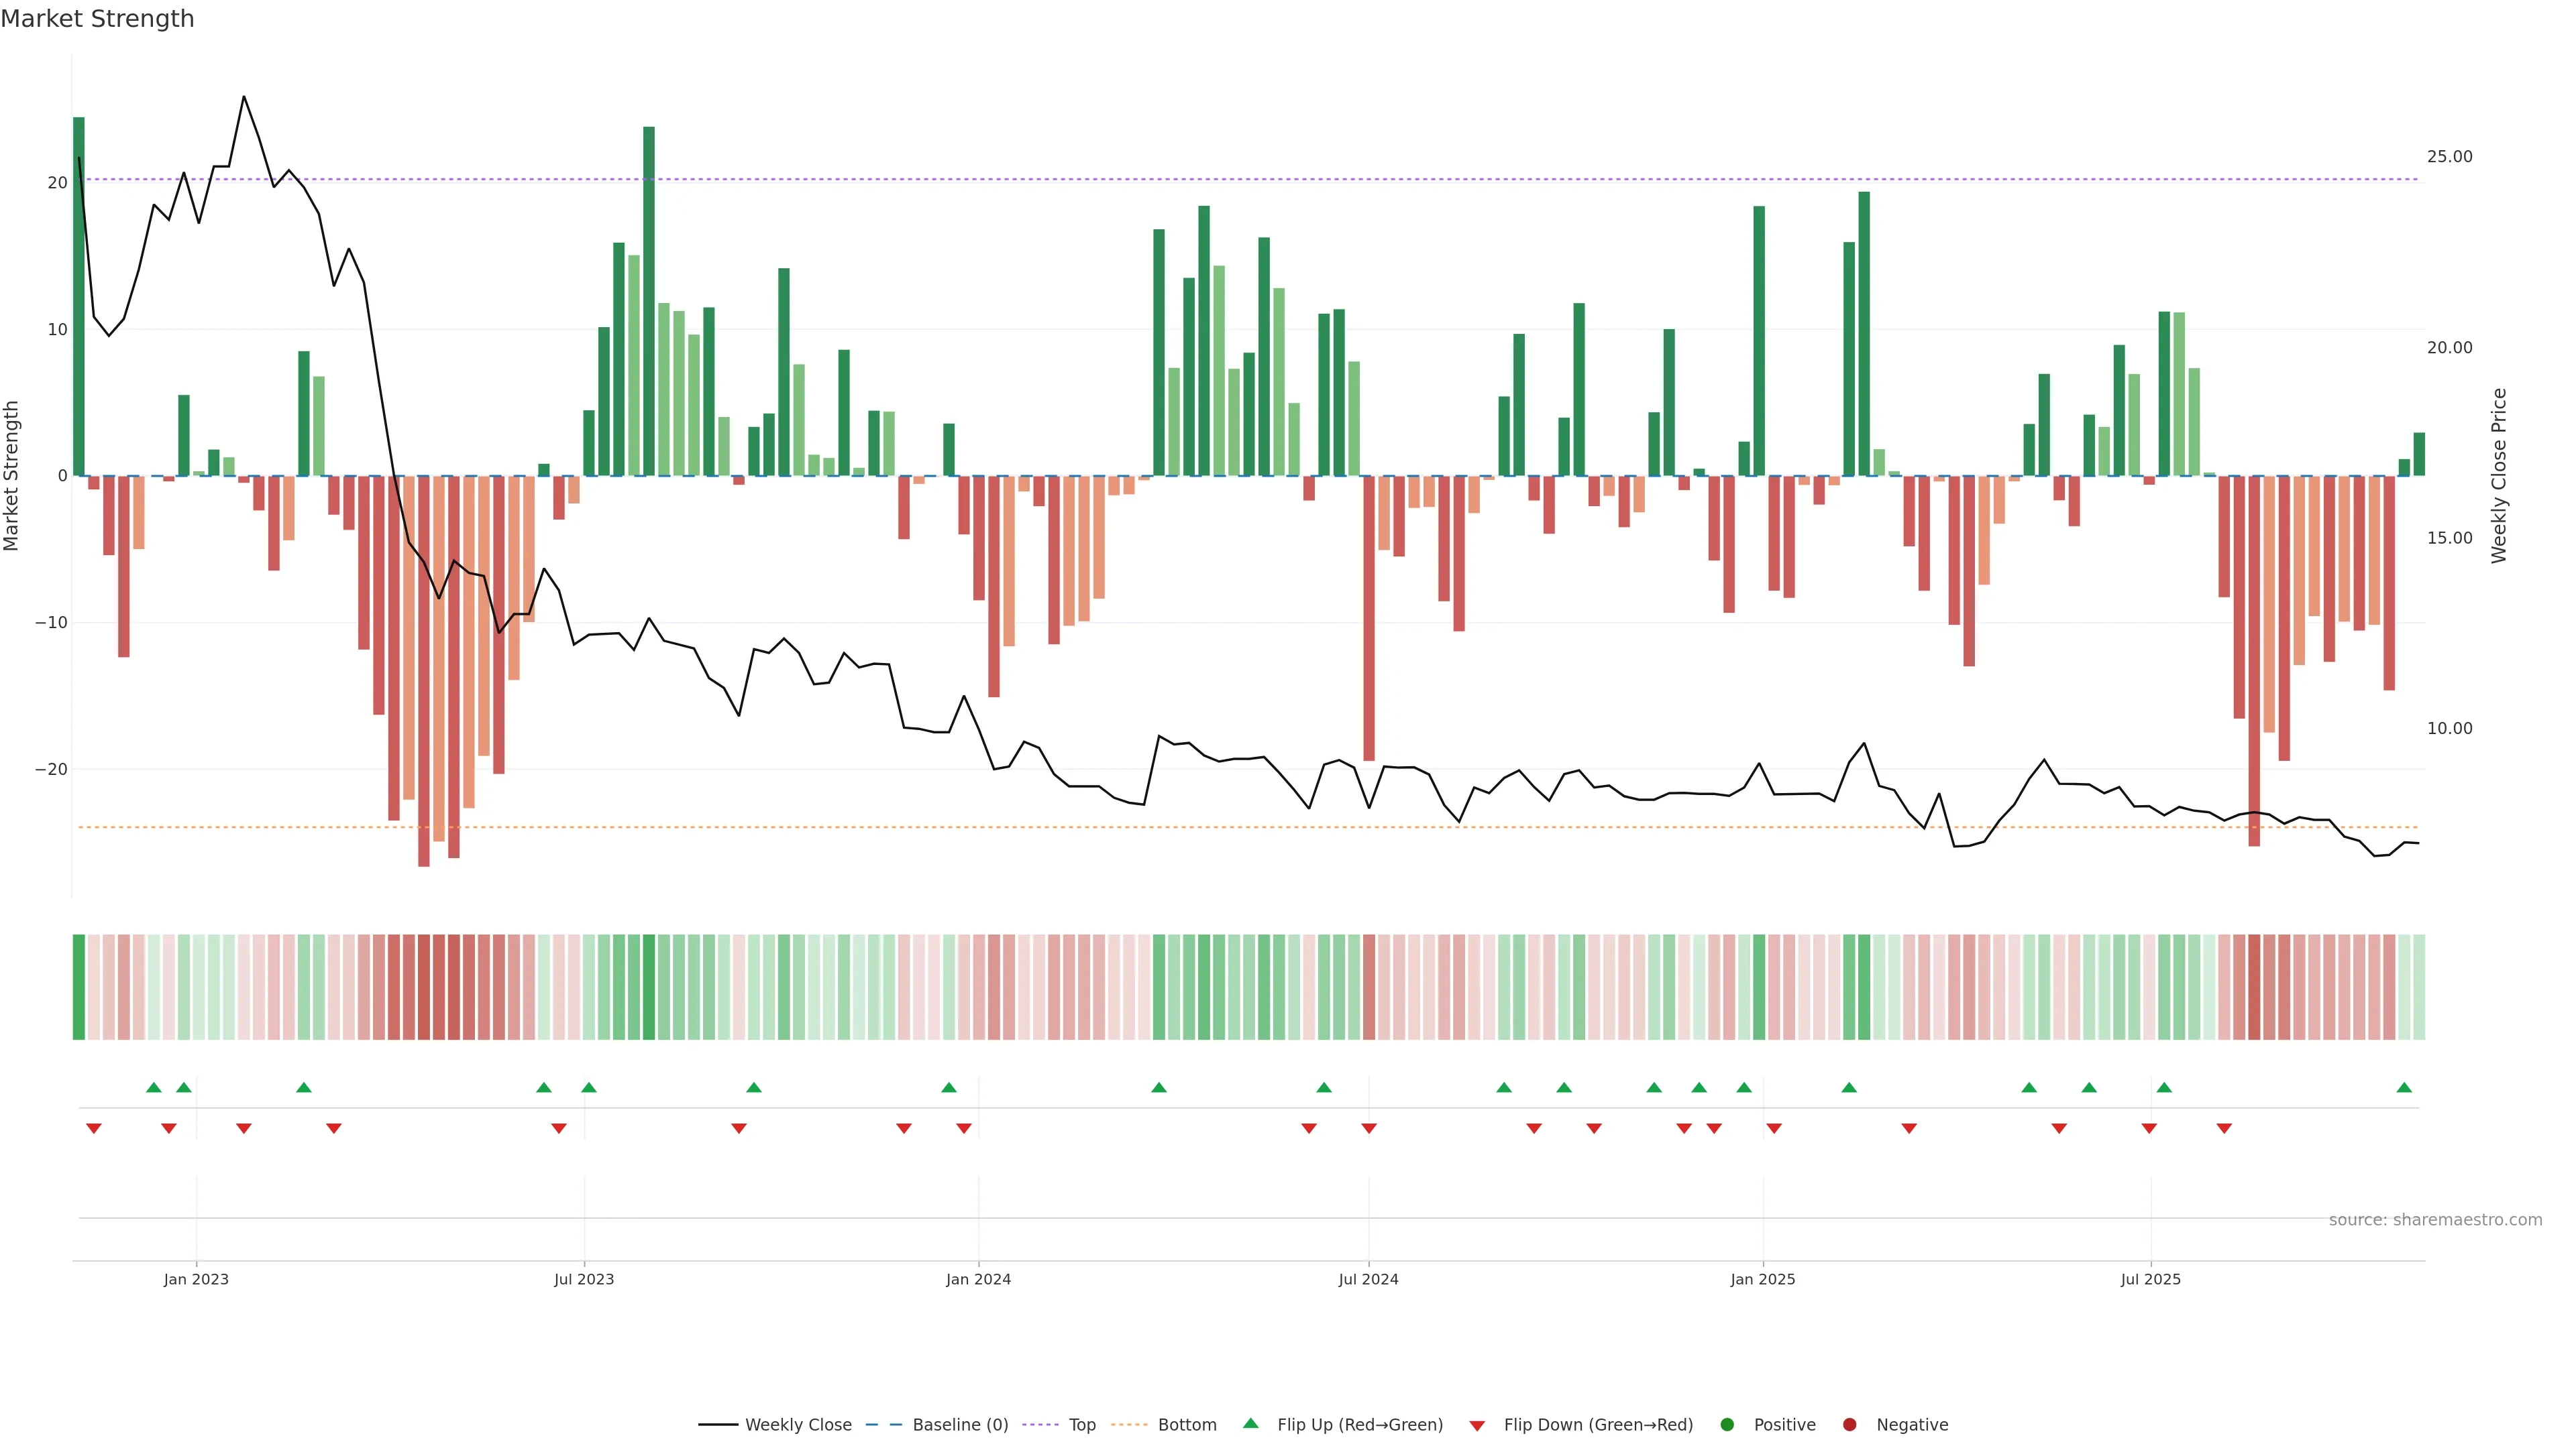
Task: Click the Positive green circle legend icon
Action: 1727,1425
